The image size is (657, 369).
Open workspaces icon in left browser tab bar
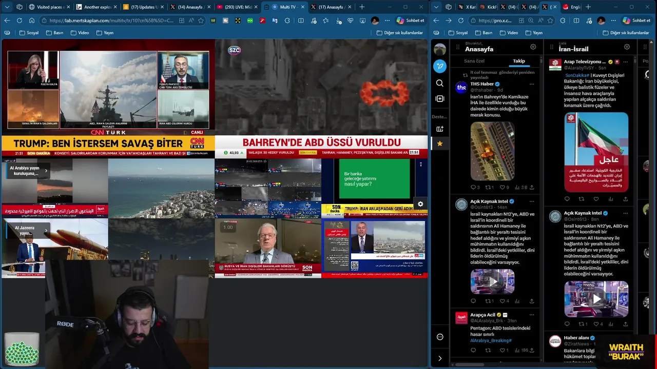click(20, 7)
